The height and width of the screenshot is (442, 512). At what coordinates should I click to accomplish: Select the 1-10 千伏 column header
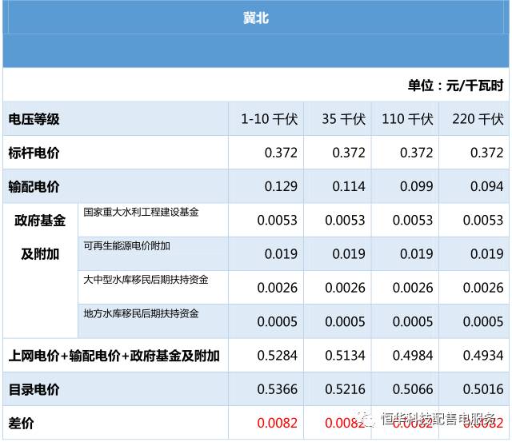[x=269, y=119]
